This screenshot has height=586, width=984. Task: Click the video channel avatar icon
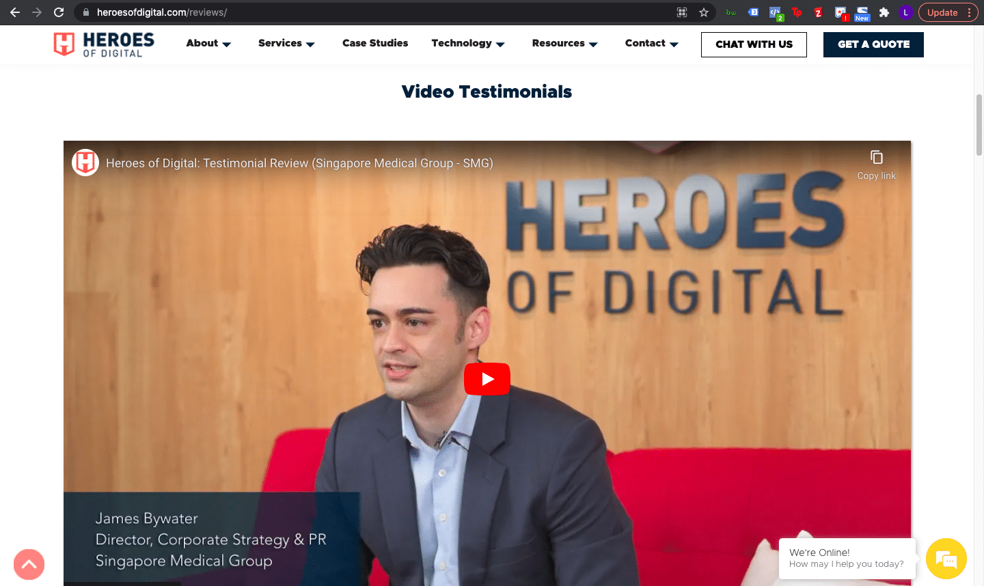click(x=85, y=163)
